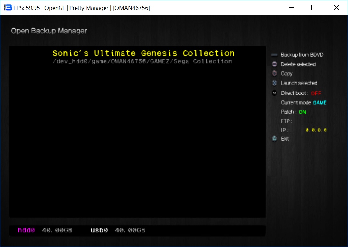
Task: Click the triangle button icon beside Exit
Action: click(275, 139)
